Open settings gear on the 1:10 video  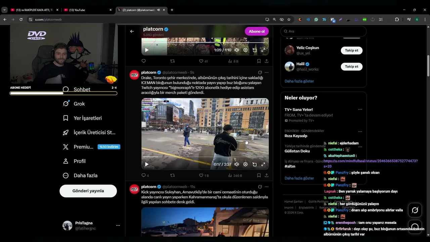pos(246,50)
